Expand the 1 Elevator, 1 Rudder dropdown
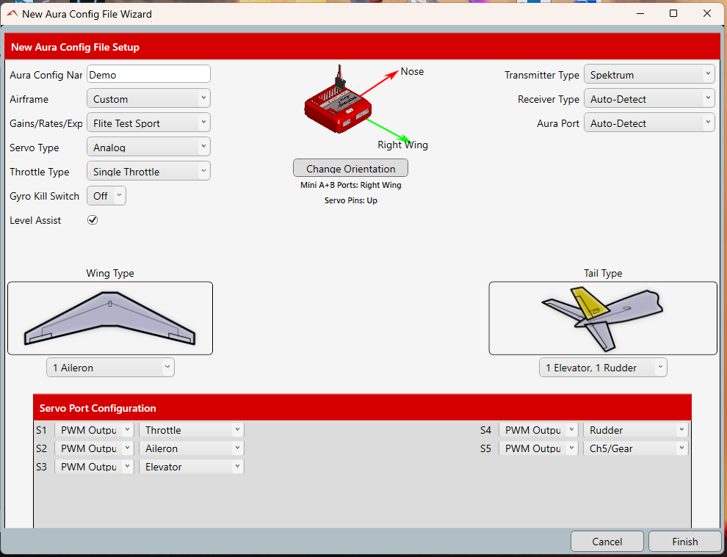 602,368
